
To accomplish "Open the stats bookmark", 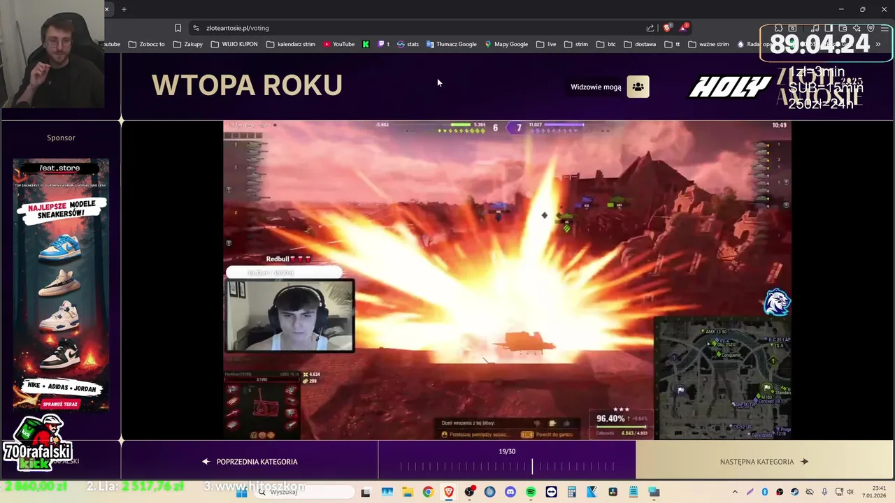I will (408, 44).
